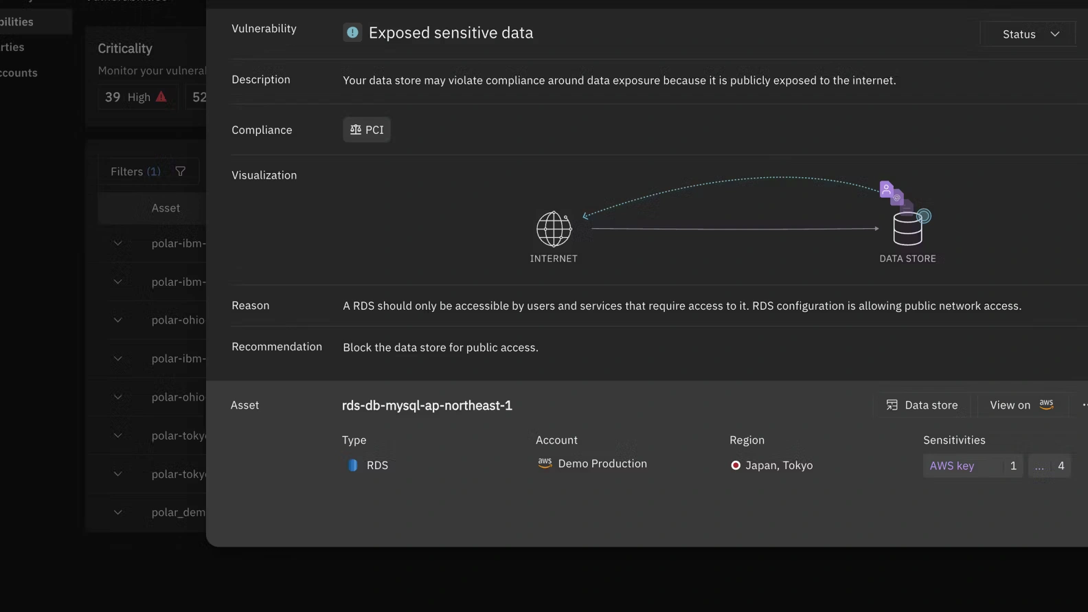Click the Data Store database icon
Viewport: 1088px width, 612px height.
[907, 229]
